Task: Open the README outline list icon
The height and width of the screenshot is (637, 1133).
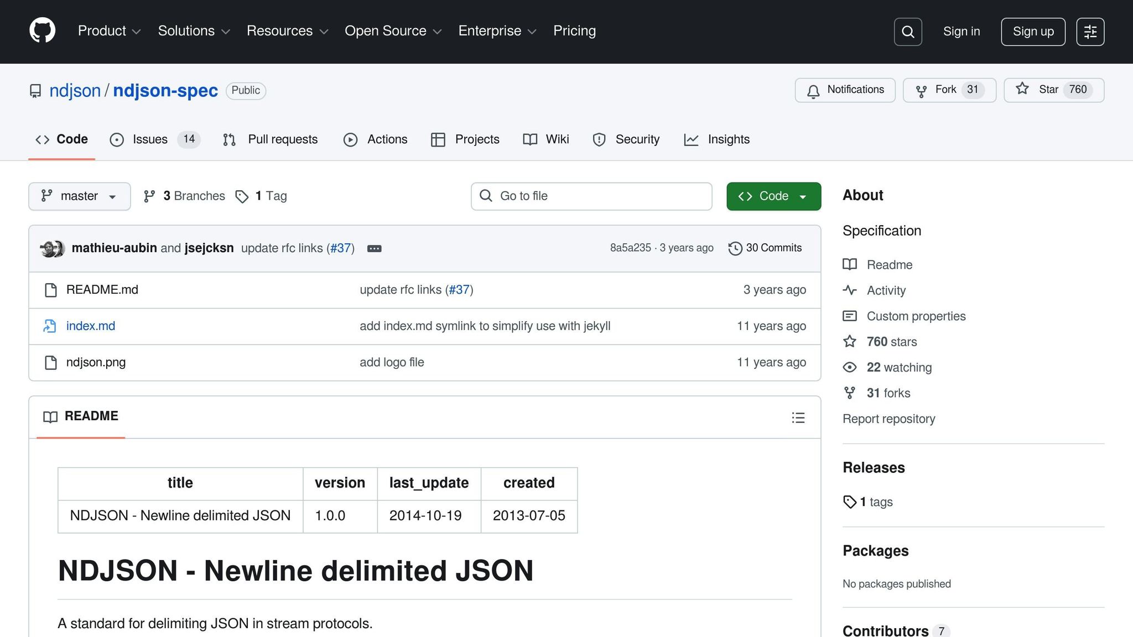Action: click(x=798, y=417)
